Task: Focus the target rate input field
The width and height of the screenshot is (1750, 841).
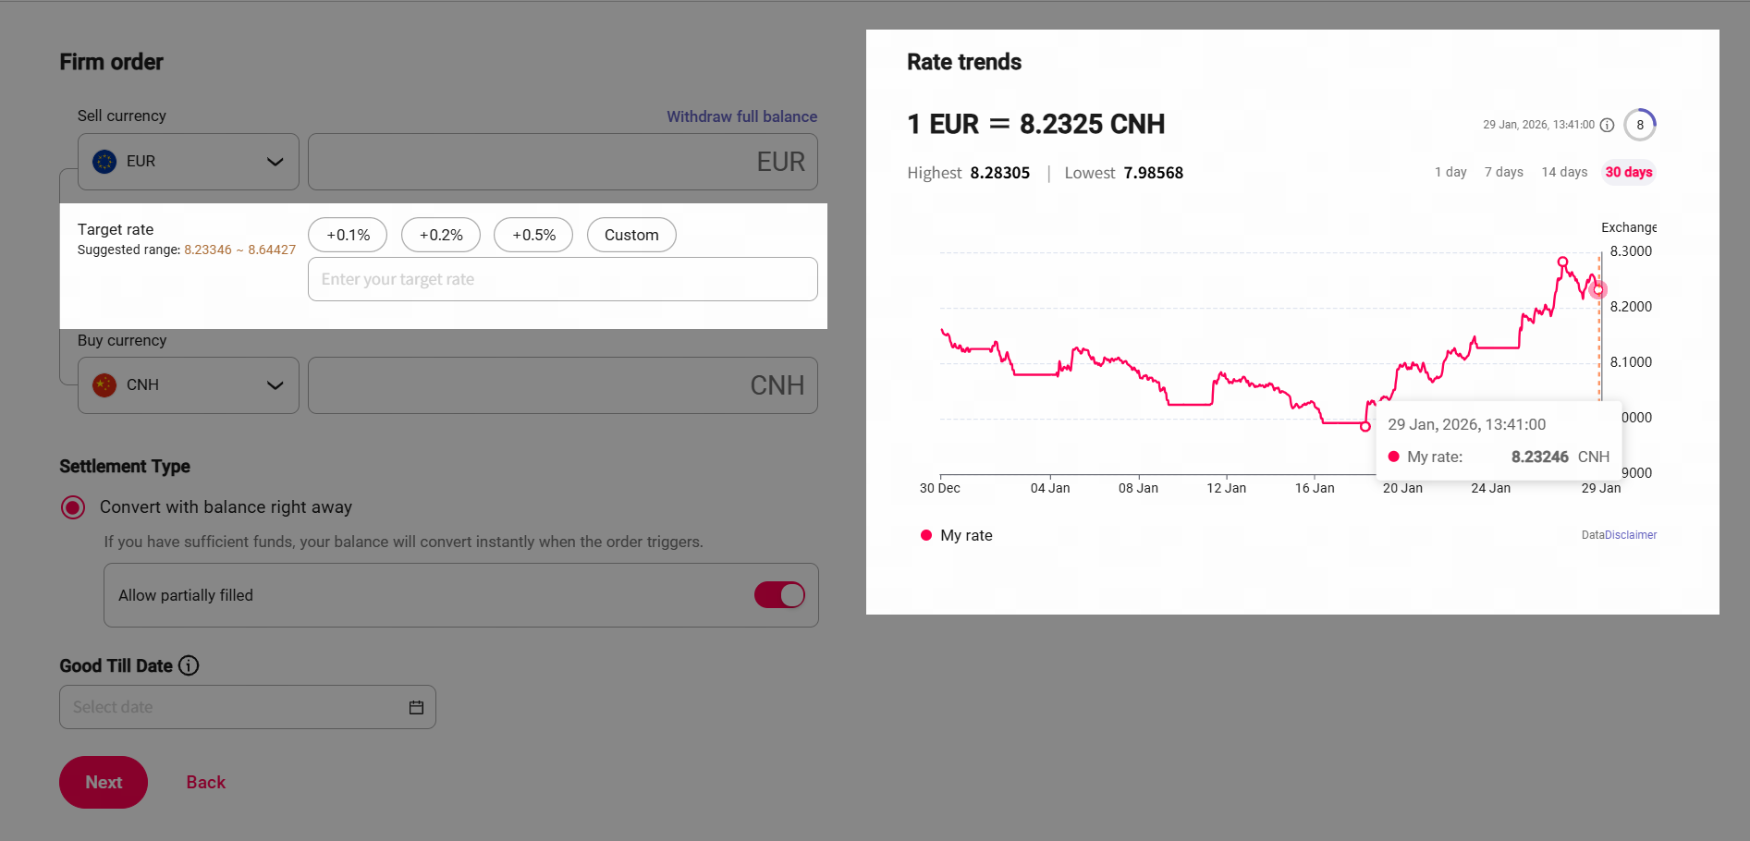Action: pos(562,279)
